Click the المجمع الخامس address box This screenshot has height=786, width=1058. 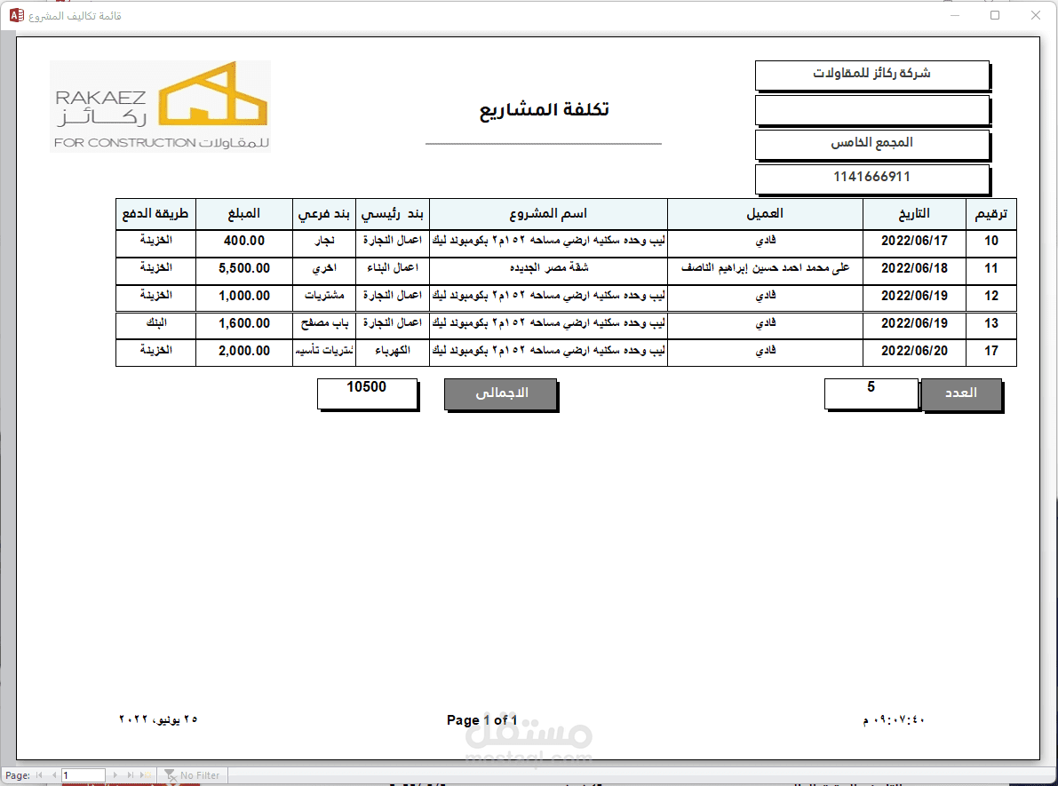point(871,144)
